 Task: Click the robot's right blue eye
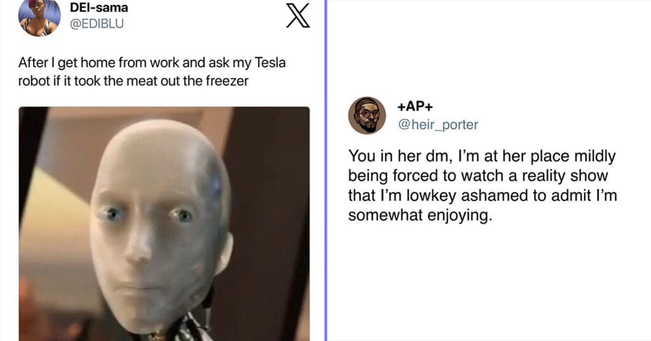[x=183, y=215]
